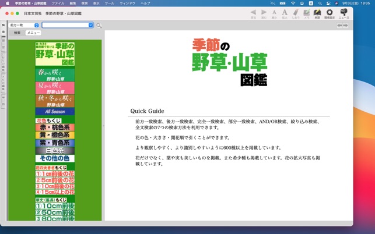Click the 花の大きさもくじ heading
375x234 pixels.
click(x=51, y=168)
